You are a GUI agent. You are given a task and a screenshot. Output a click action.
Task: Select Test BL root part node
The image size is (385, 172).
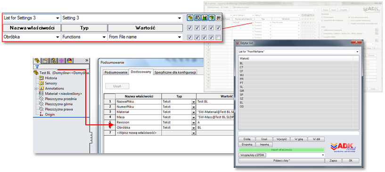click(61, 73)
